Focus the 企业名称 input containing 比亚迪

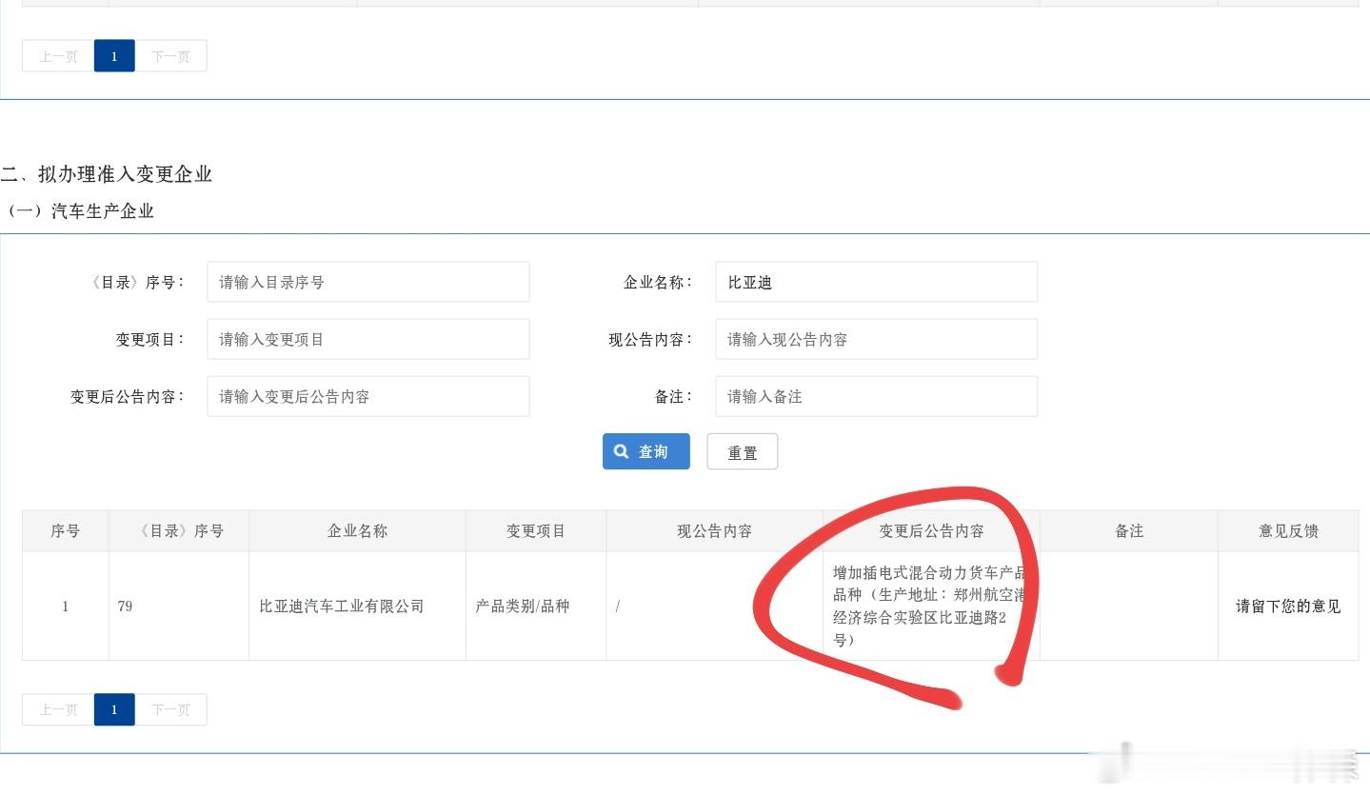[x=876, y=282]
